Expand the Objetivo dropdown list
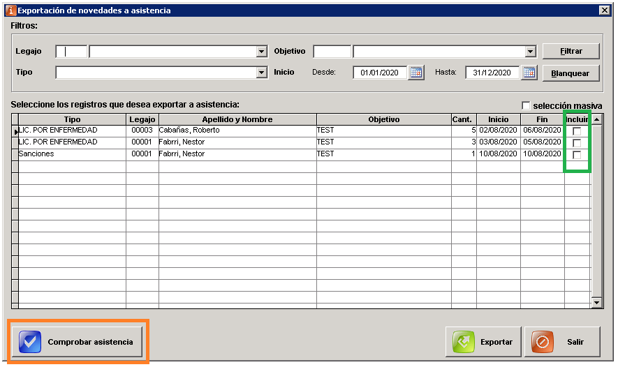Image resolution: width=618 pixels, height=367 pixels. click(530, 52)
